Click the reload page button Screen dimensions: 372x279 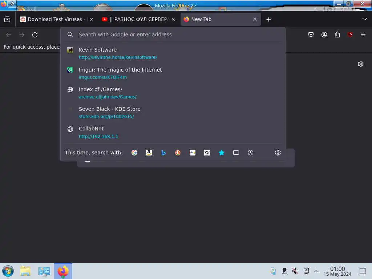35,35
